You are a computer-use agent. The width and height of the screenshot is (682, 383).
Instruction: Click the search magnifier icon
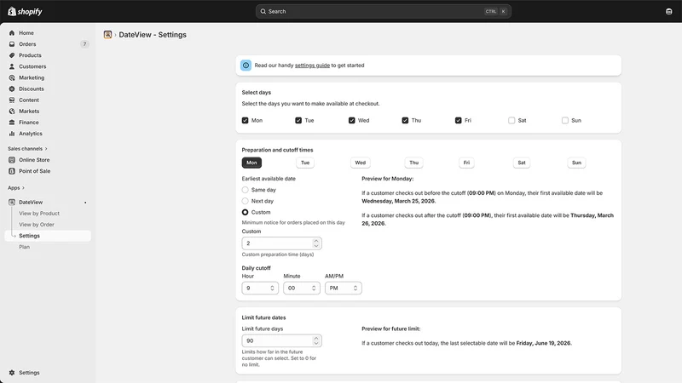tap(263, 11)
